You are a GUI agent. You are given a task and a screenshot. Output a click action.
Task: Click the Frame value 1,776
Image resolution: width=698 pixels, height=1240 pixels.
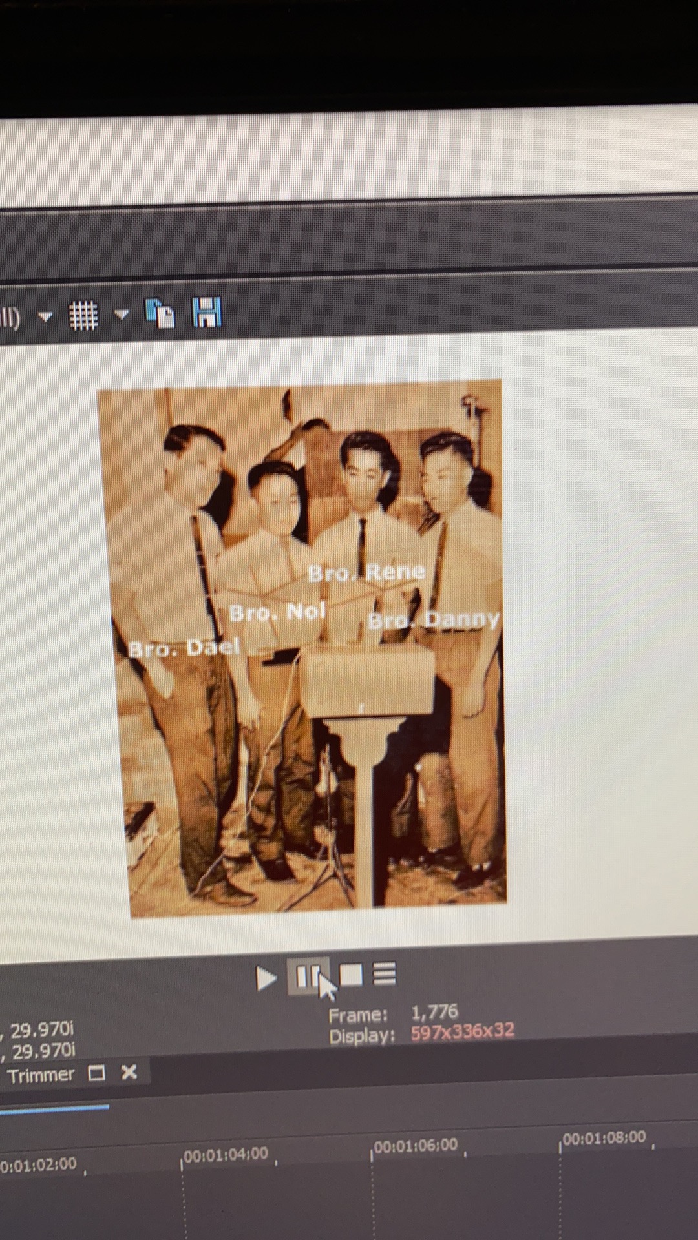(434, 1011)
